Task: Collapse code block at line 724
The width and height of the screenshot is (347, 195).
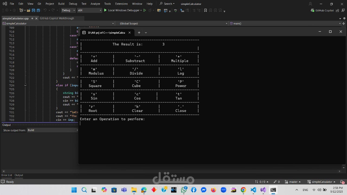Action: (x=25, y=85)
